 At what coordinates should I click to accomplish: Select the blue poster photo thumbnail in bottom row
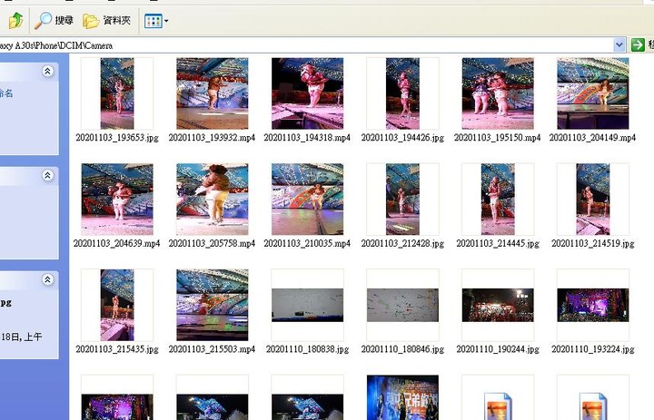coord(402,397)
